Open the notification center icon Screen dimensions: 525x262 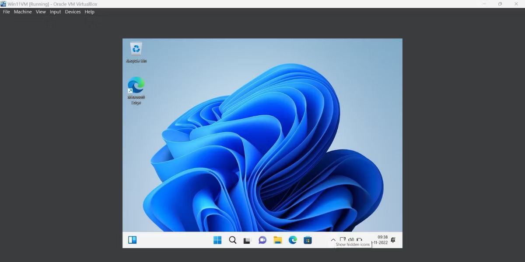[x=393, y=240]
